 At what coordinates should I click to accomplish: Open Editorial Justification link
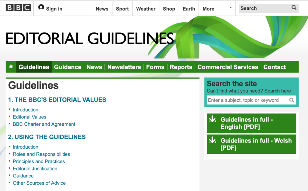(x=35, y=169)
